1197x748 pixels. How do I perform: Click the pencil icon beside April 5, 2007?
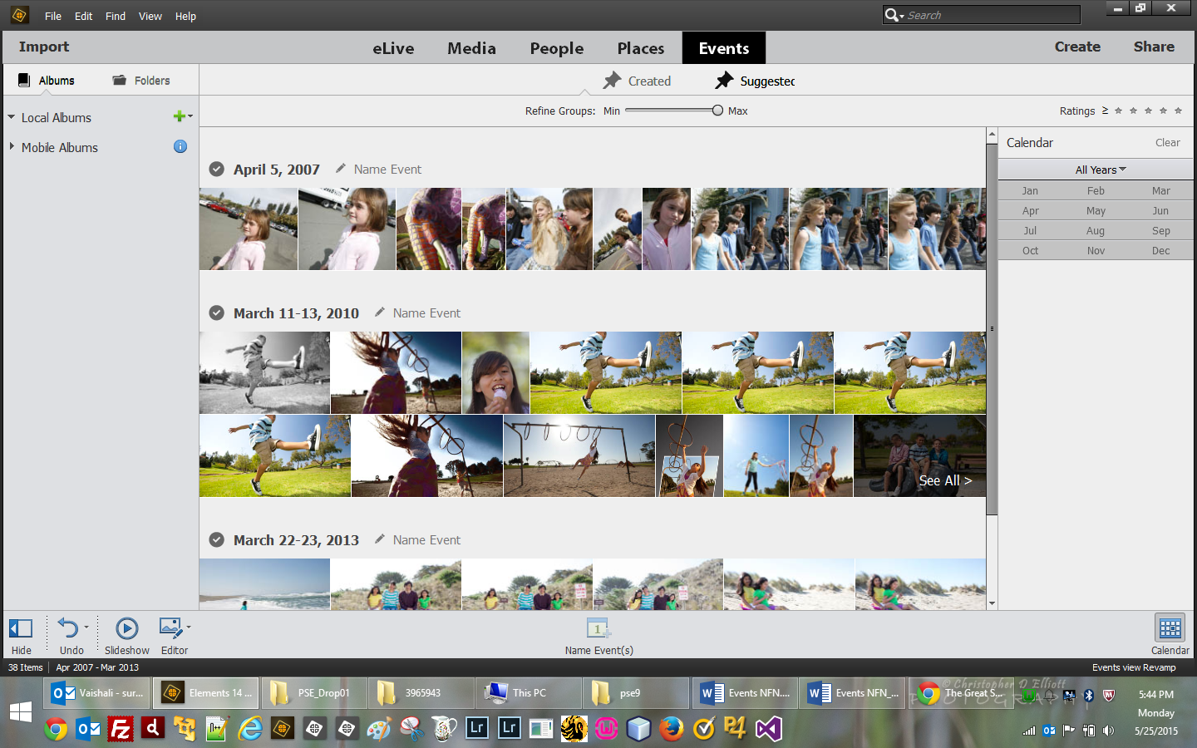point(341,168)
